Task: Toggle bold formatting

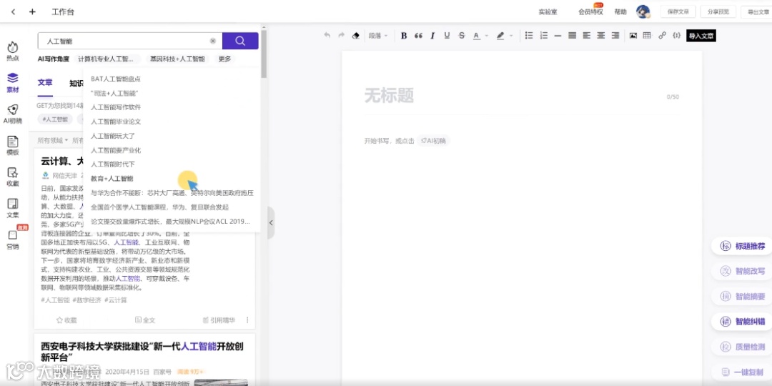Action: 404,36
